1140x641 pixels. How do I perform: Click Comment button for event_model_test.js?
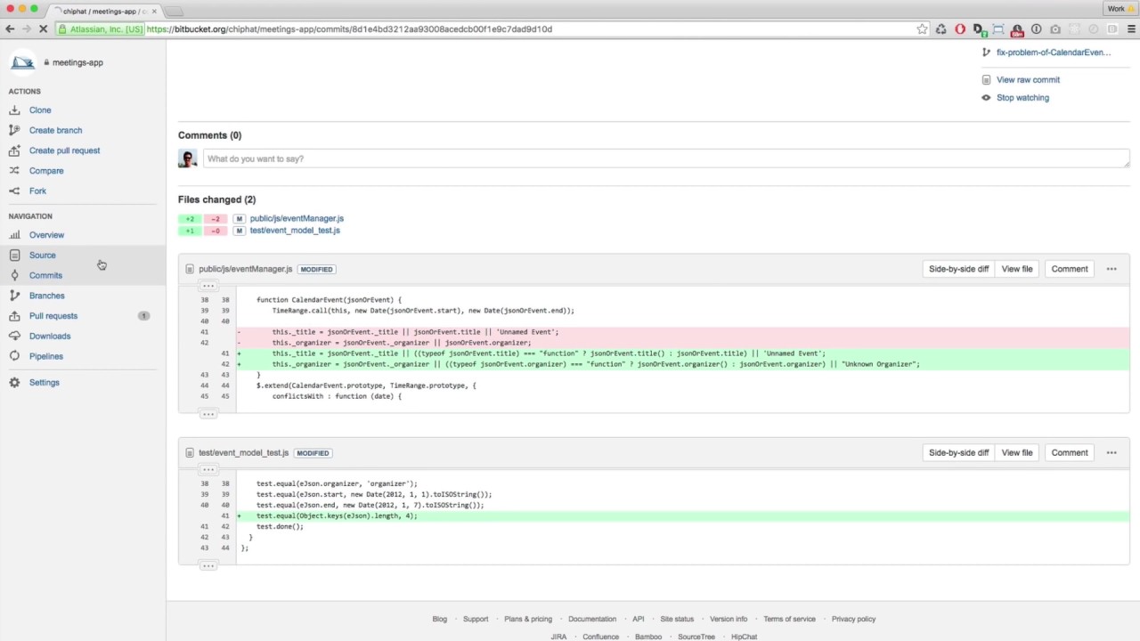click(x=1070, y=453)
